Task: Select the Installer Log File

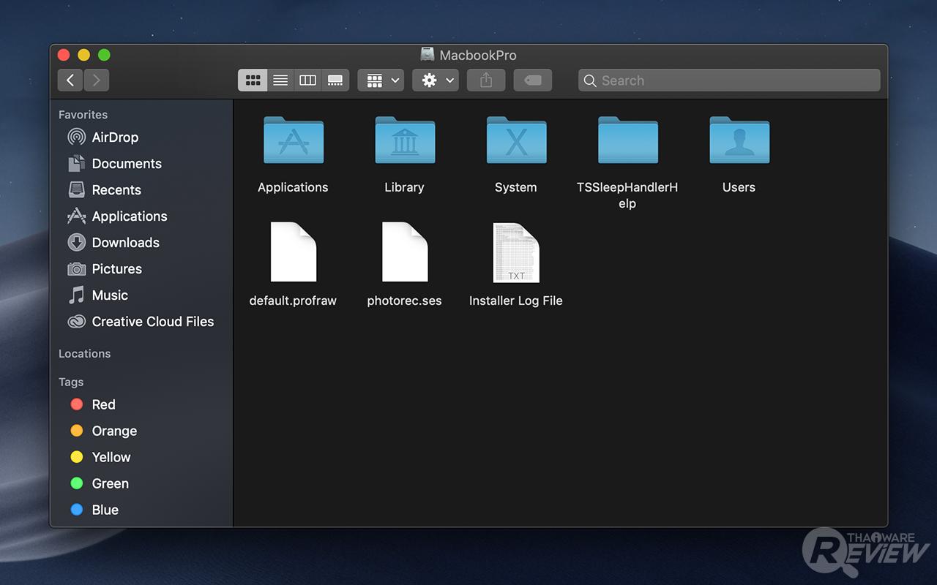Action: pos(516,253)
